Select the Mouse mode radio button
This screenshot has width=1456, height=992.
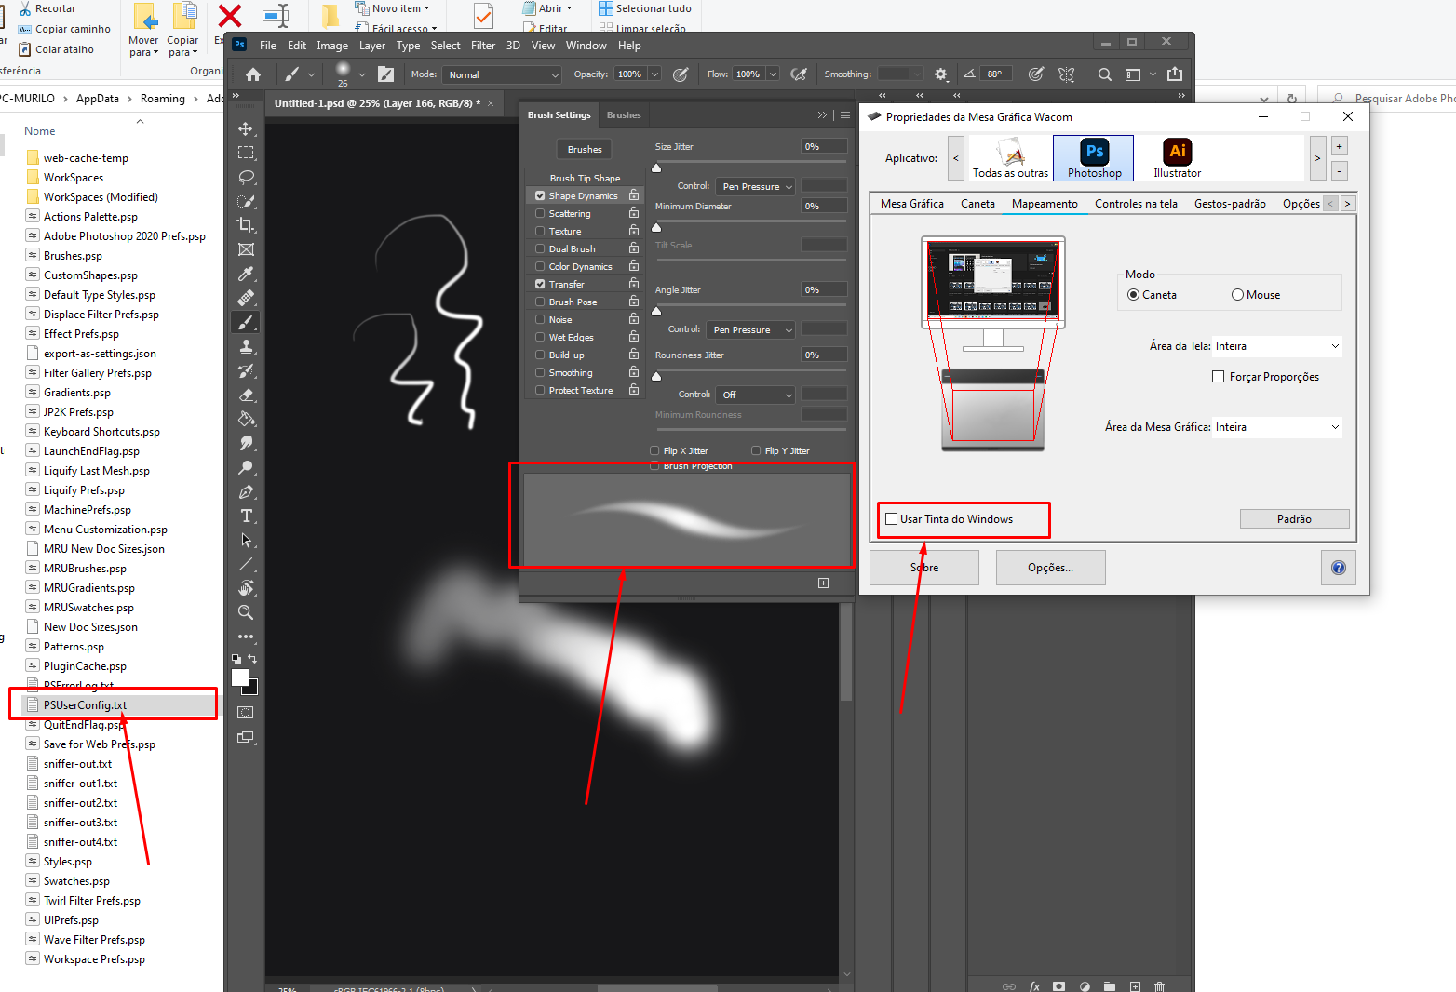tap(1239, 294)
